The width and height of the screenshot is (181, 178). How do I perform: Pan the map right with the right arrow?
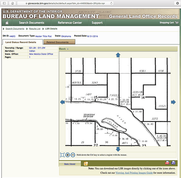(174, 102)
